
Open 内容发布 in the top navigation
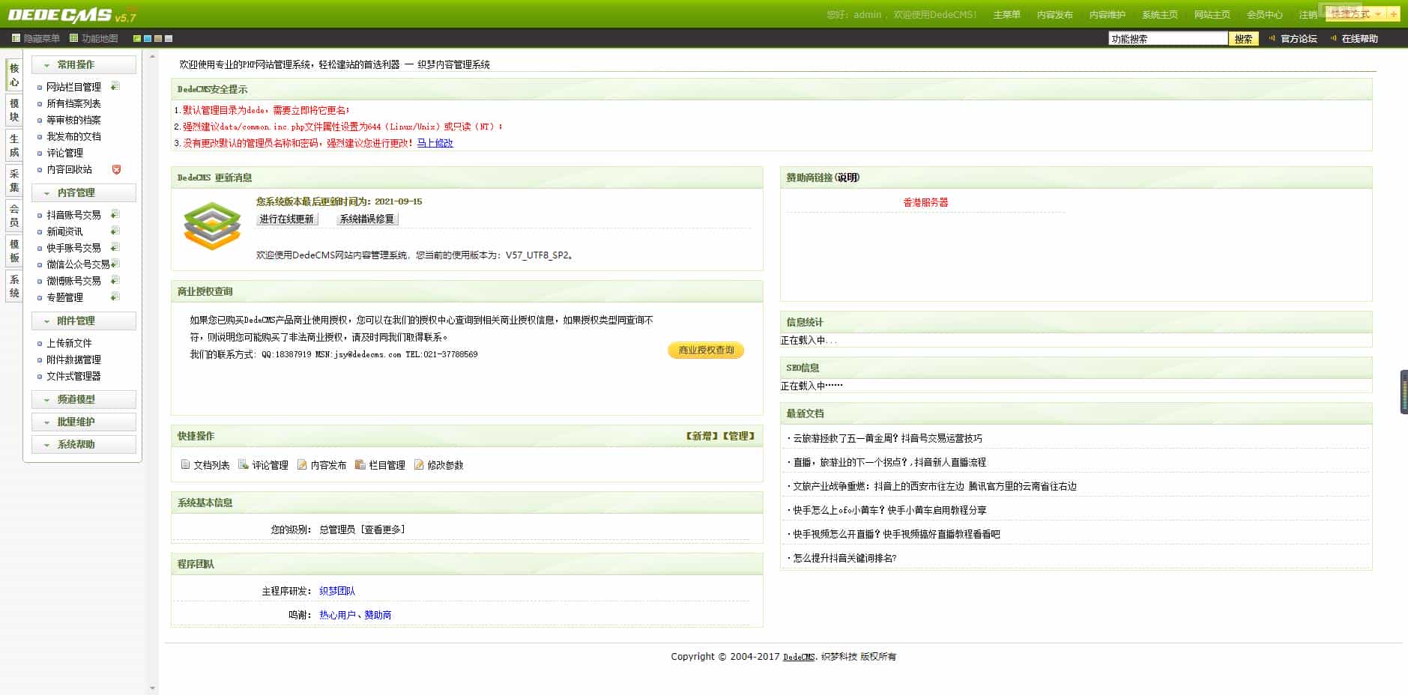1055,15
